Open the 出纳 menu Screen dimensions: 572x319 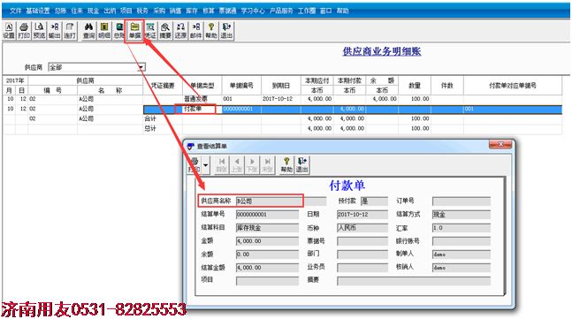[110, 11]
